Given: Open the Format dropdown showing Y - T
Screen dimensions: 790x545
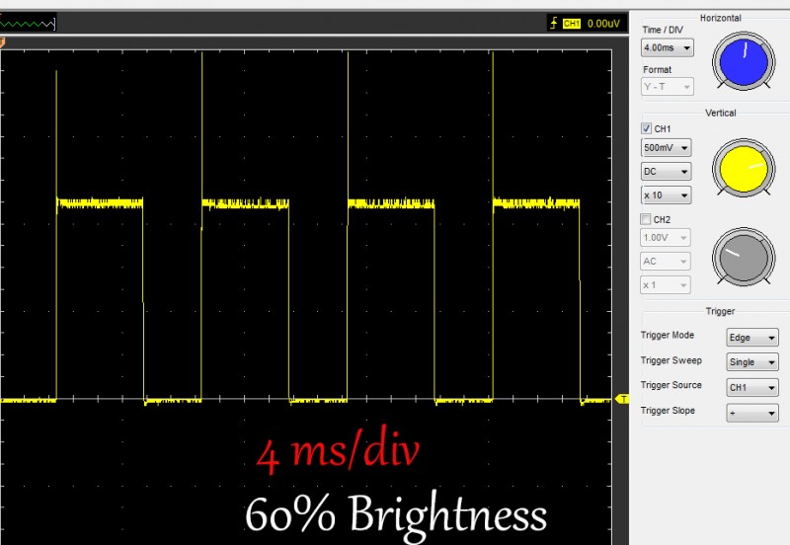Looking at the screenshot, I should point(668,87).
